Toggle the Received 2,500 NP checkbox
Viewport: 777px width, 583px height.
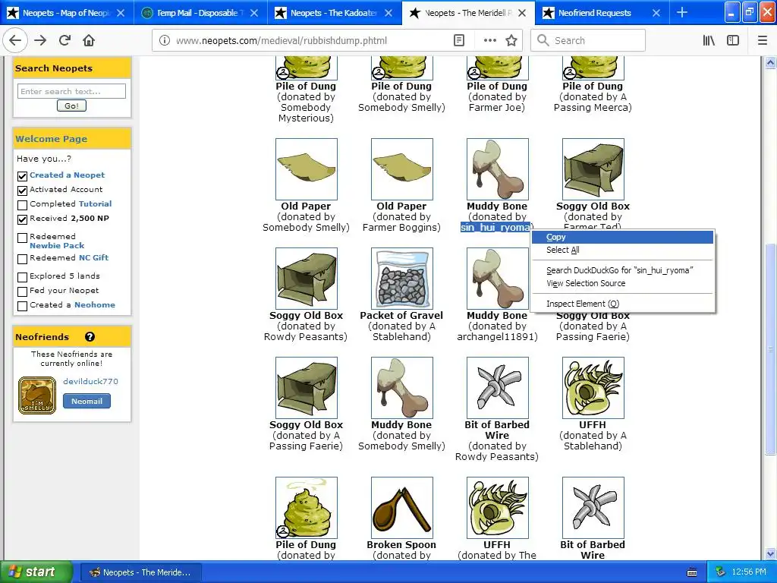coord(22,219)
